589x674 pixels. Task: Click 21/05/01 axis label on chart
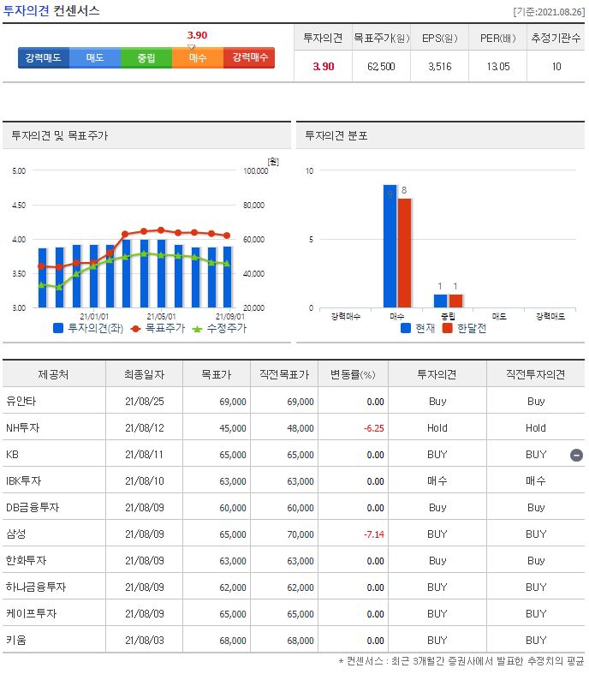click(161, 316)
